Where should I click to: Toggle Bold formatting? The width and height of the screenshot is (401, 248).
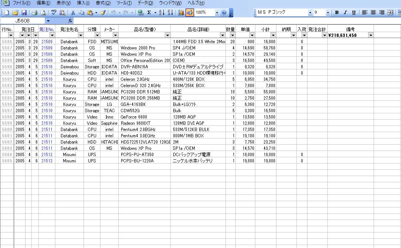pyautogui.click(x=337, y=13)
